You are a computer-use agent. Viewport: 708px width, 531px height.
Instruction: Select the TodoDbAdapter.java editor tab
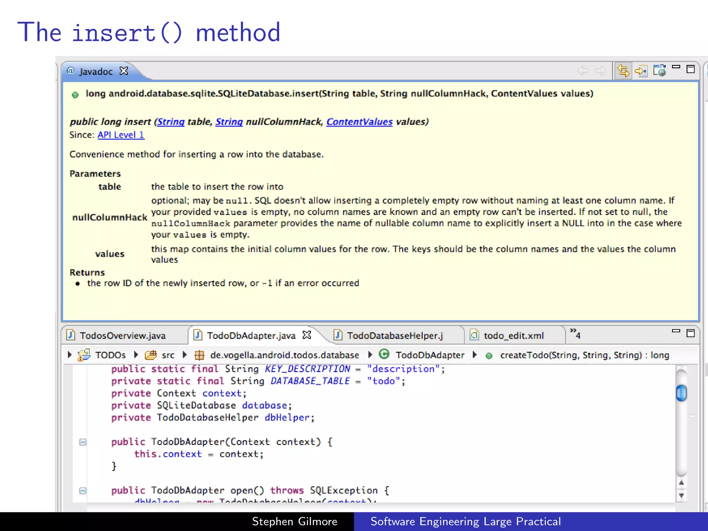point(251,335)
